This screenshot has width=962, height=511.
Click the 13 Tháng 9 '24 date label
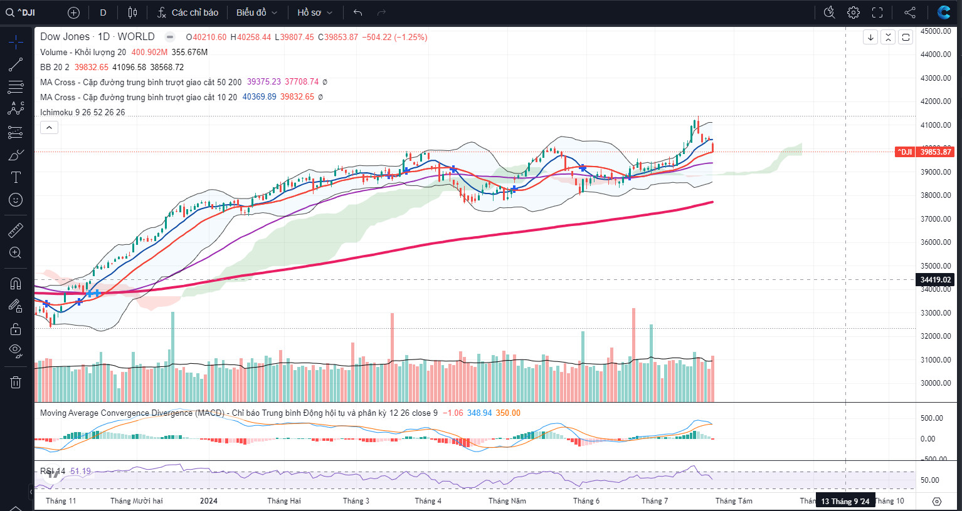(845, 501)
